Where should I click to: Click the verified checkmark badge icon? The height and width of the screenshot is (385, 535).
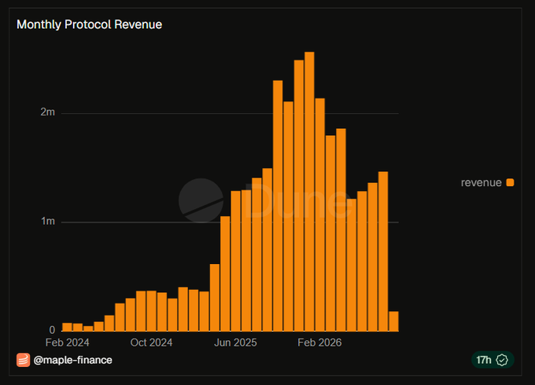502,360
